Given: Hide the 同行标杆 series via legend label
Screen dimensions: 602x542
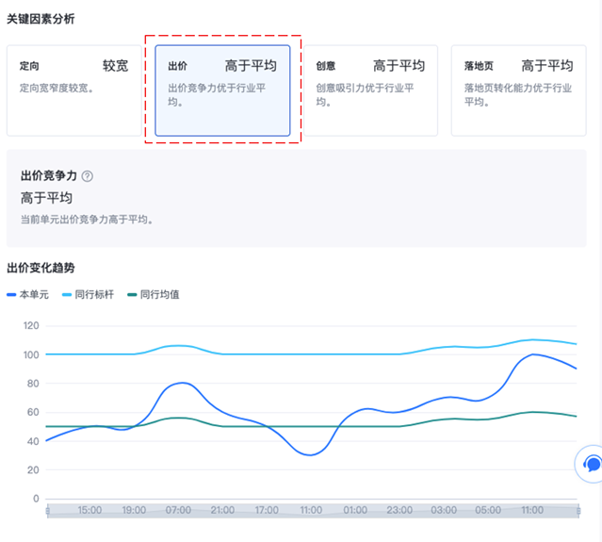Looking at the screenshot, I should [96, 295].
